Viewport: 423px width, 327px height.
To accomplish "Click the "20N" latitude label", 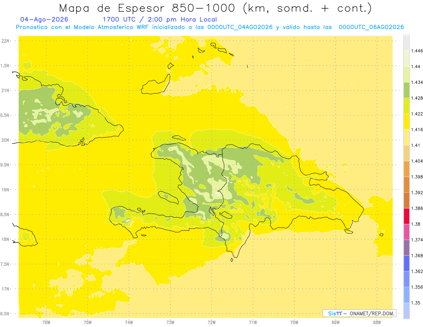I will (5, 140).
